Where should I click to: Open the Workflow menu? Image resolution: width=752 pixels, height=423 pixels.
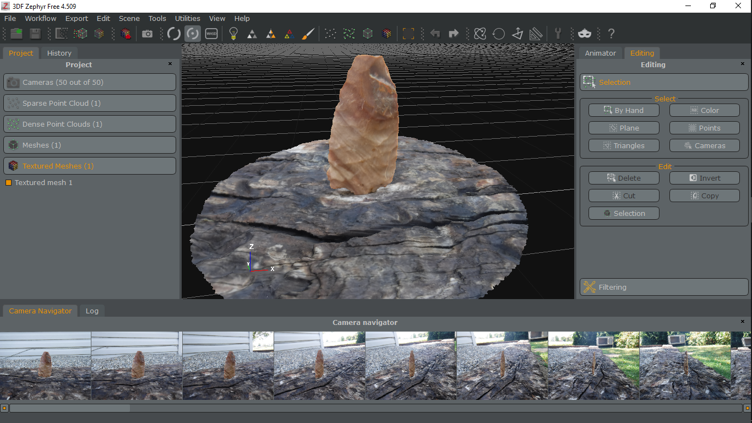pyautogui.click(x=40, y=18)
